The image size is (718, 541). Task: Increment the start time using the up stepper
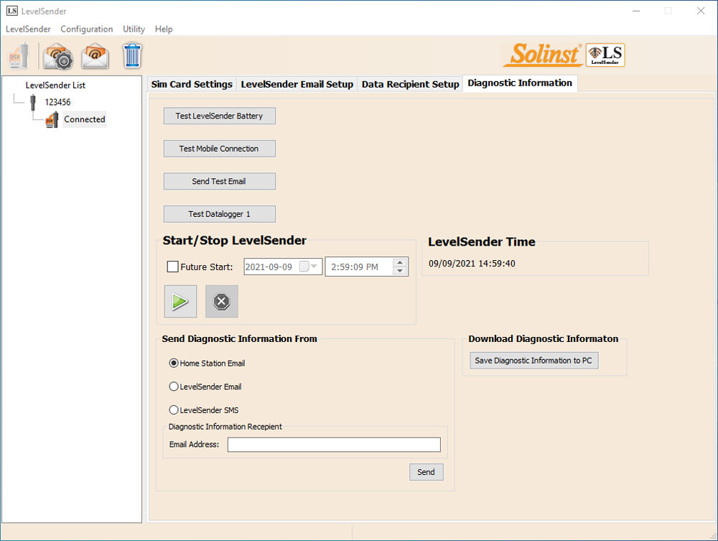400,262
